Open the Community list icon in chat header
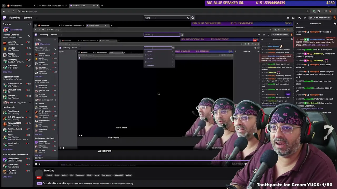Image resolution: width=337 pixels, height=189 pixels. click(335, 24)
